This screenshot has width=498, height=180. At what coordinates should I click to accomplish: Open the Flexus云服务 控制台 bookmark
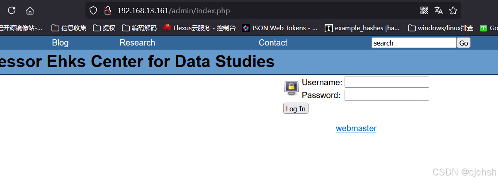point(199,28)
